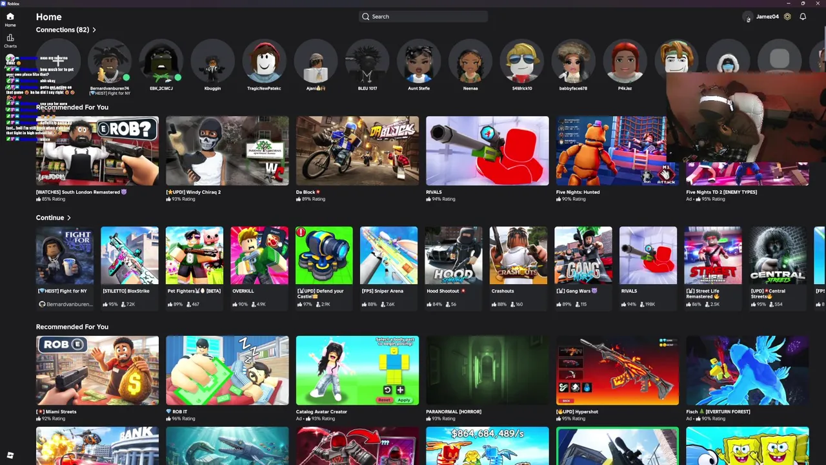This screenshot has width=826, height=465.
Task: Open the notifications bell
Action: pyautogui.click(x=803, y=17)
